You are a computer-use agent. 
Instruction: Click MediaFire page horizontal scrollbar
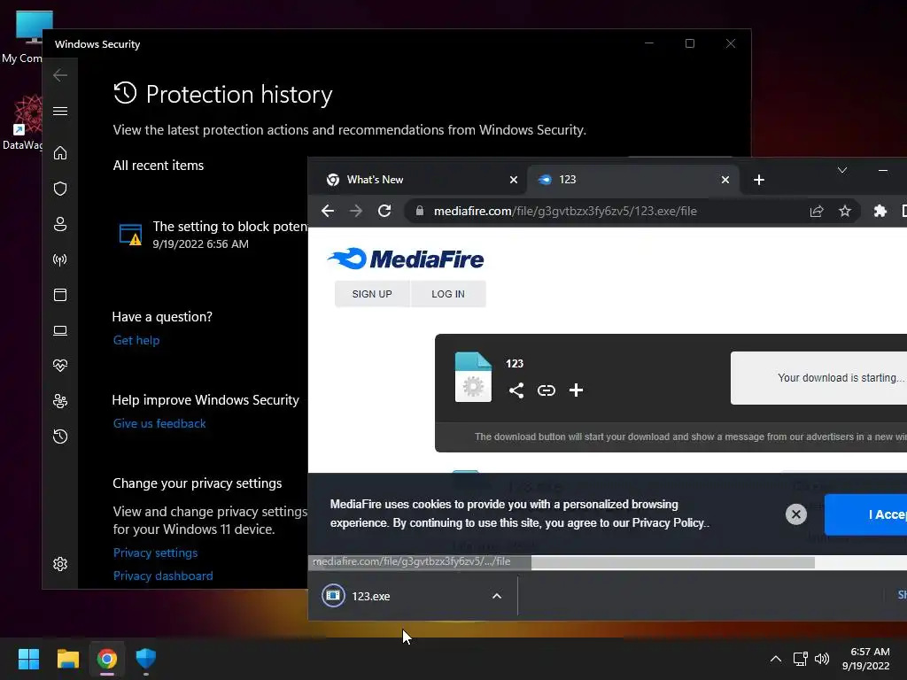click(673, 562)
